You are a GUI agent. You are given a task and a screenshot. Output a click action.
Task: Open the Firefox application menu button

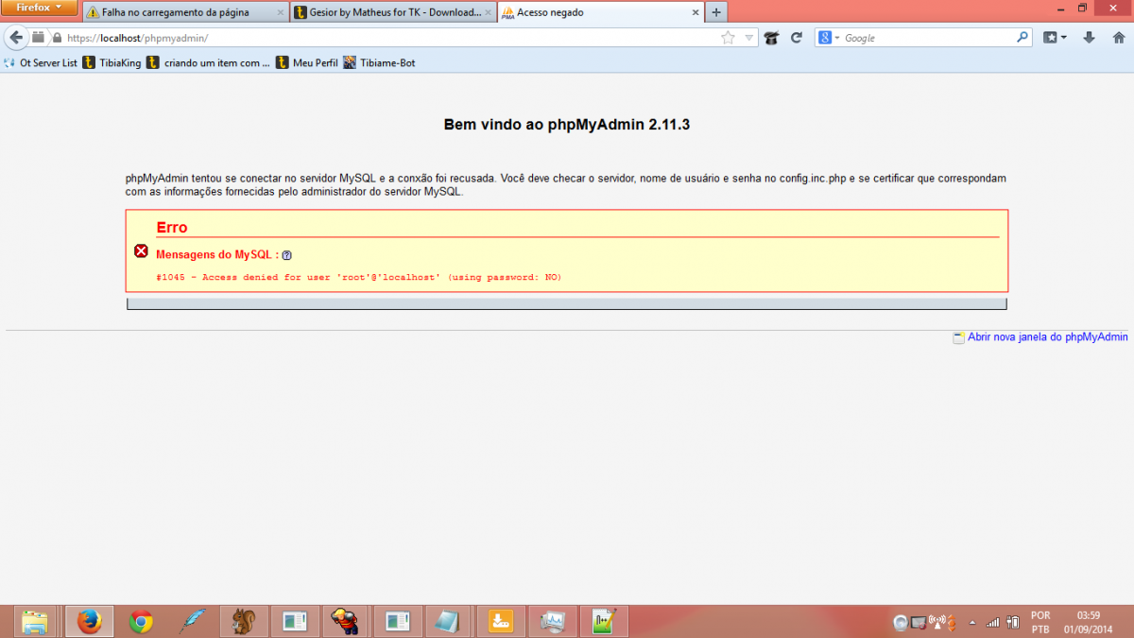pyautogui.click(x=39, y=8)
